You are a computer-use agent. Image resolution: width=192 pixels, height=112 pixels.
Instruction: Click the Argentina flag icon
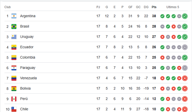(x=14, y=16)
